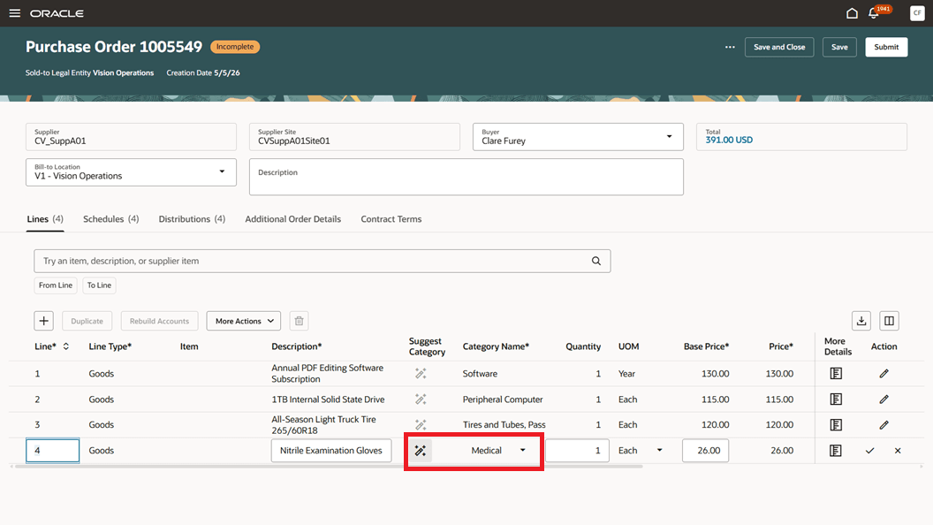Click the Duplicate button

point(87,321)
